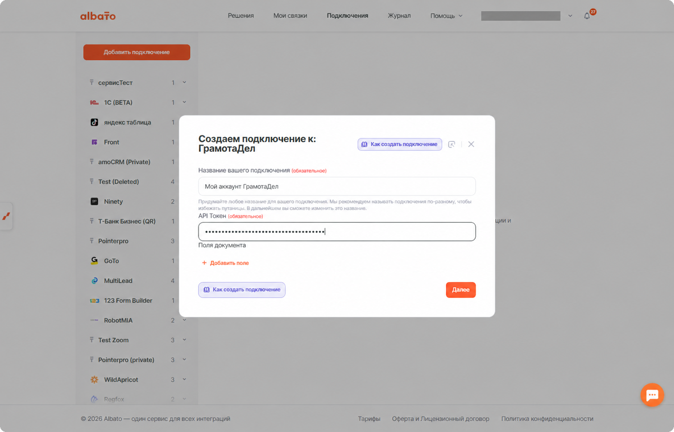Click the сервисТест placeholder icon
674x432 pixels.
pos(92,82)
